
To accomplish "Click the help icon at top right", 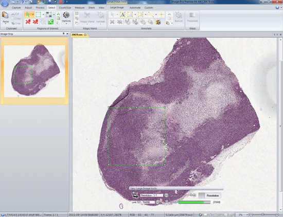I will point(277,7).
